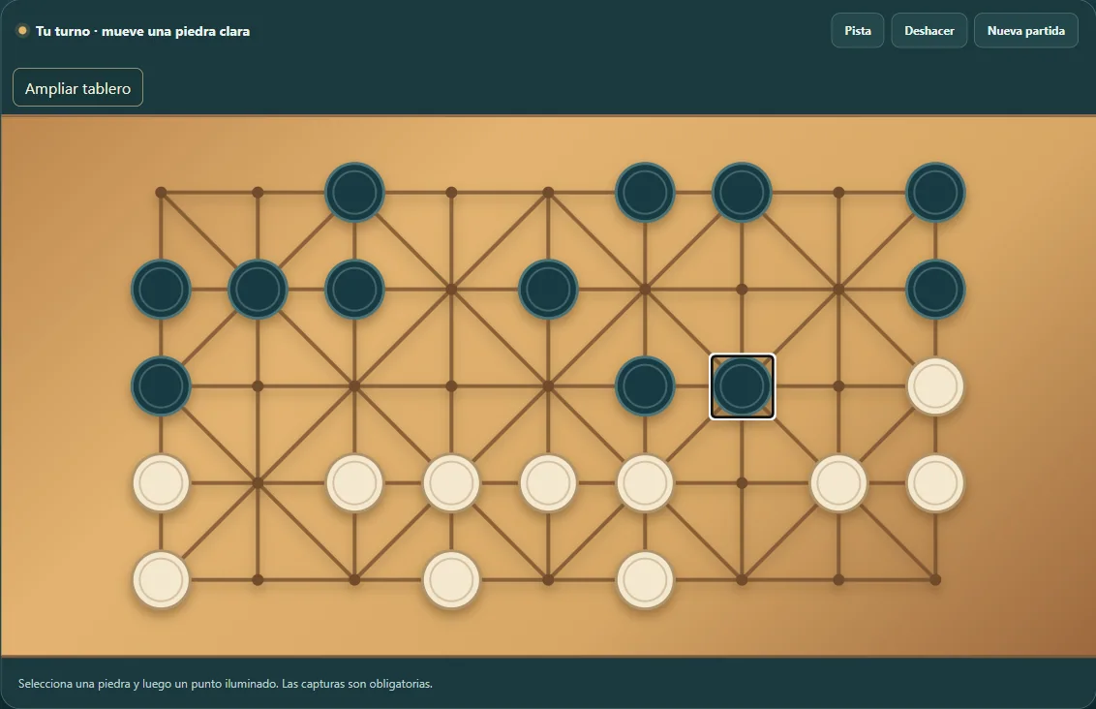Image resolution: width=1096 pixels, height=709 pixels.
Task: Select the fourth row light stone in eighth column
Action: pyautogui.click(x=838, y=483)
